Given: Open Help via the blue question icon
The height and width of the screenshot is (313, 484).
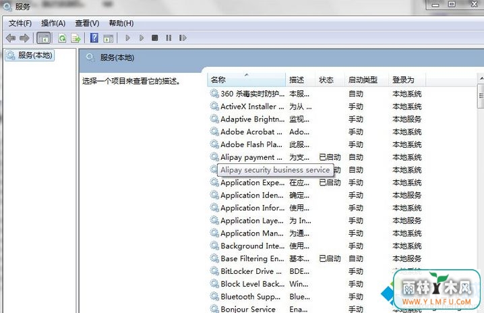Looking at the screenshot, I should (x=94, y=38).
